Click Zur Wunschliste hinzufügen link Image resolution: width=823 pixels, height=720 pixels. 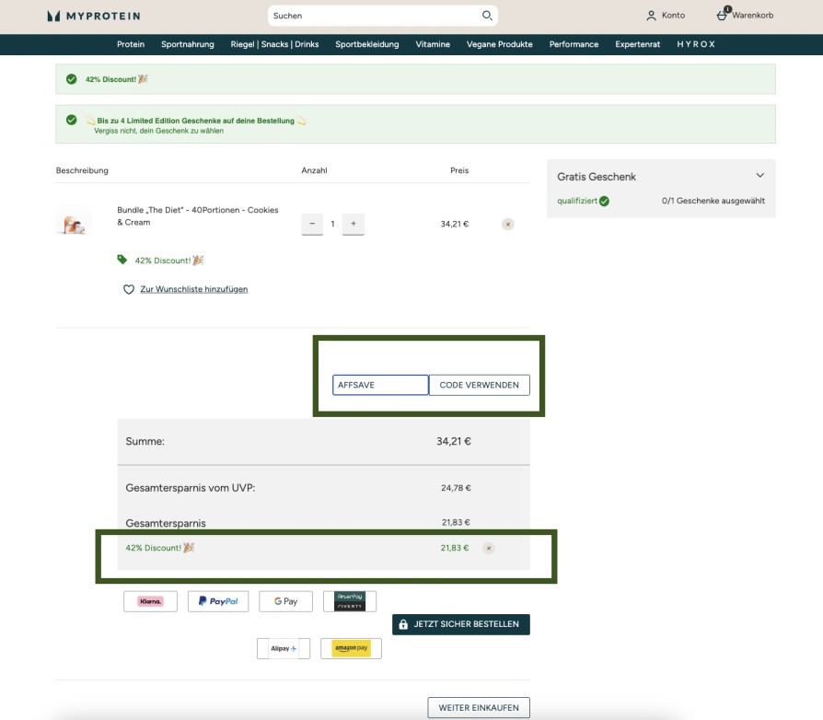193,289
